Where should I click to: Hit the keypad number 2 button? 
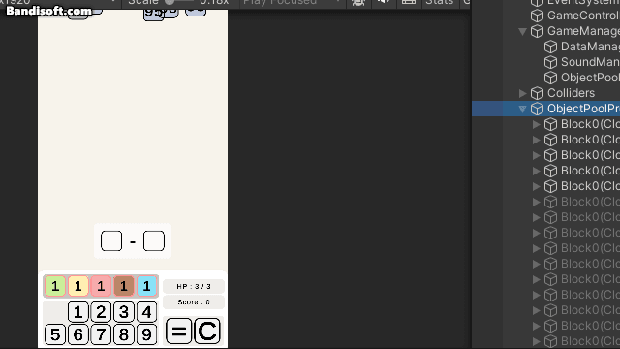[x=101, y=312]
